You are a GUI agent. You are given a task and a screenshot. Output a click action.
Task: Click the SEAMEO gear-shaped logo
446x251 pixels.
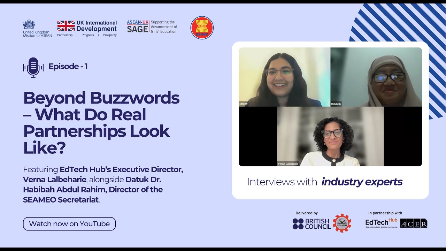(342, 223)
